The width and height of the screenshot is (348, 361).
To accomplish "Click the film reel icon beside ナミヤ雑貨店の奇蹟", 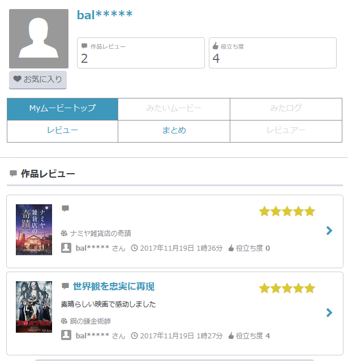I will 64,233.
